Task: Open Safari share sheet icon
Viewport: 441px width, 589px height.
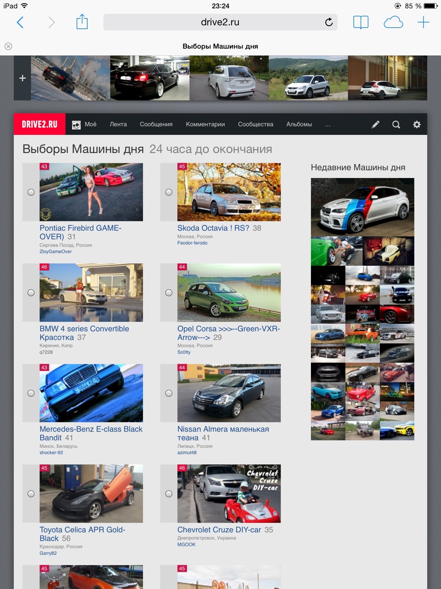Action: (x=82, y=21)
